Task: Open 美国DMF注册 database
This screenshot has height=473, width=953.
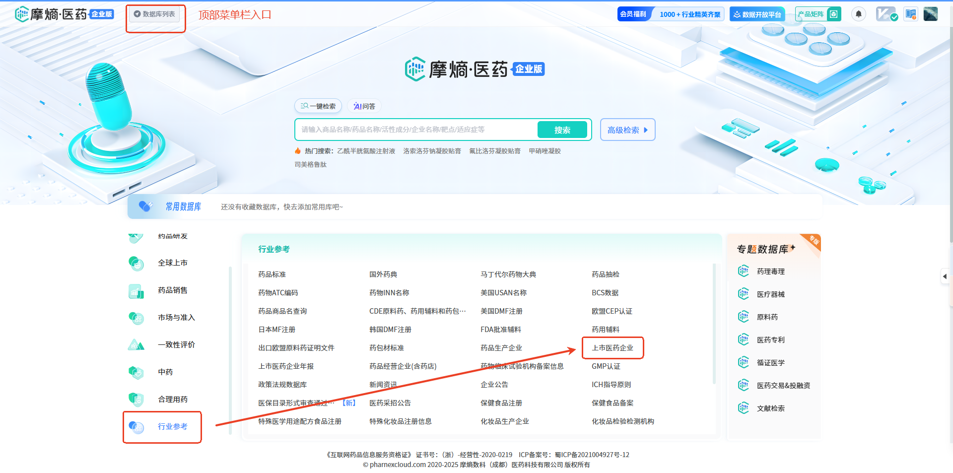Action: tap(501, 311)
